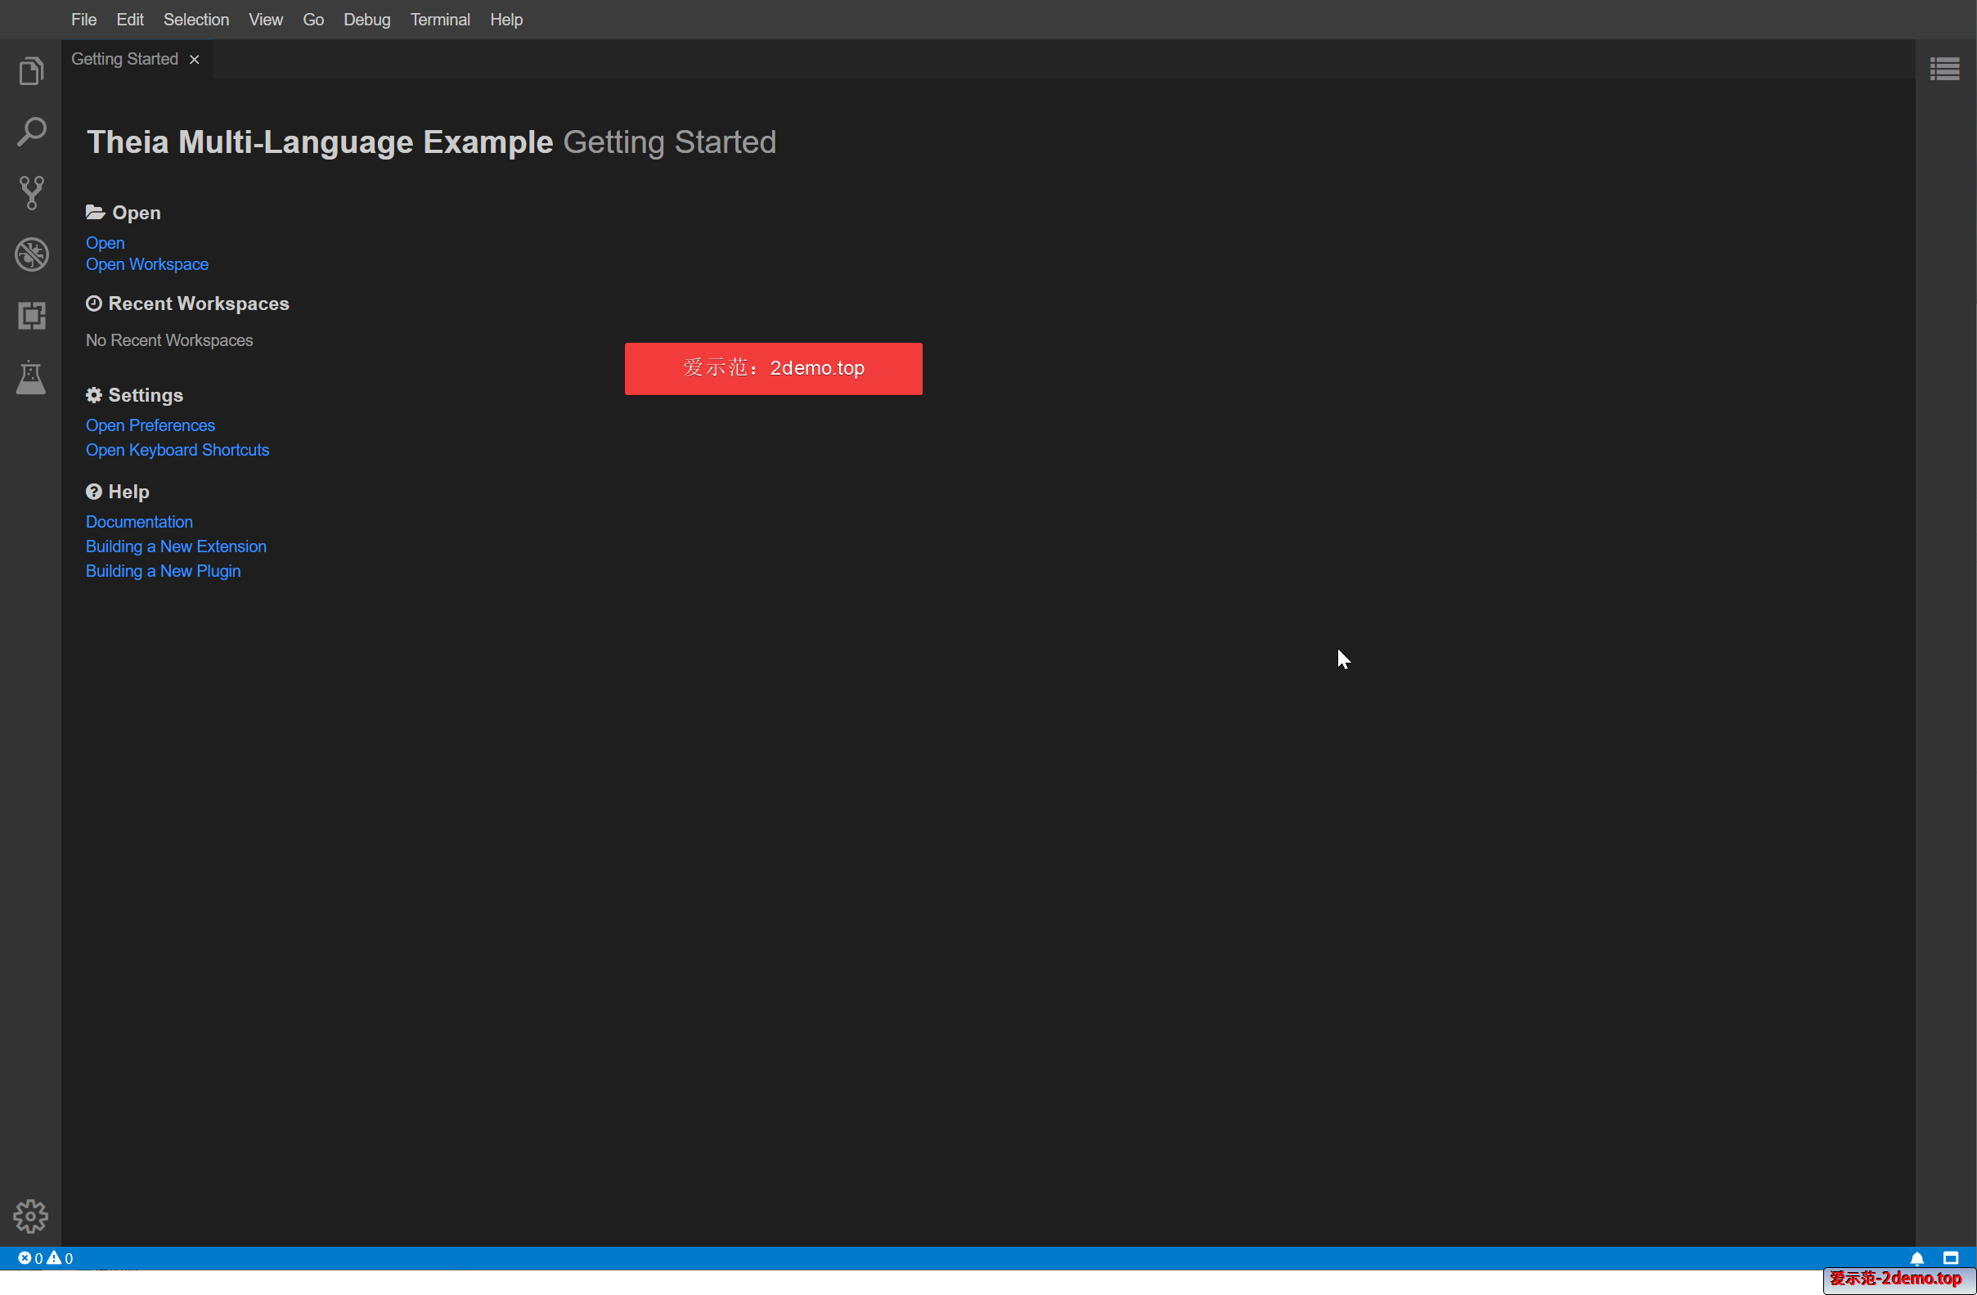
Task: Open the Documentation link
Action: pyautogui.click(x=139, y=522)
